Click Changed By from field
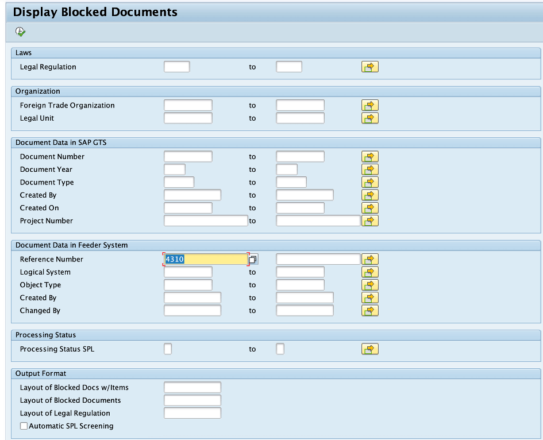Image resolution: width=543 pixels, height=440 pixels. [x=192, y=310]
